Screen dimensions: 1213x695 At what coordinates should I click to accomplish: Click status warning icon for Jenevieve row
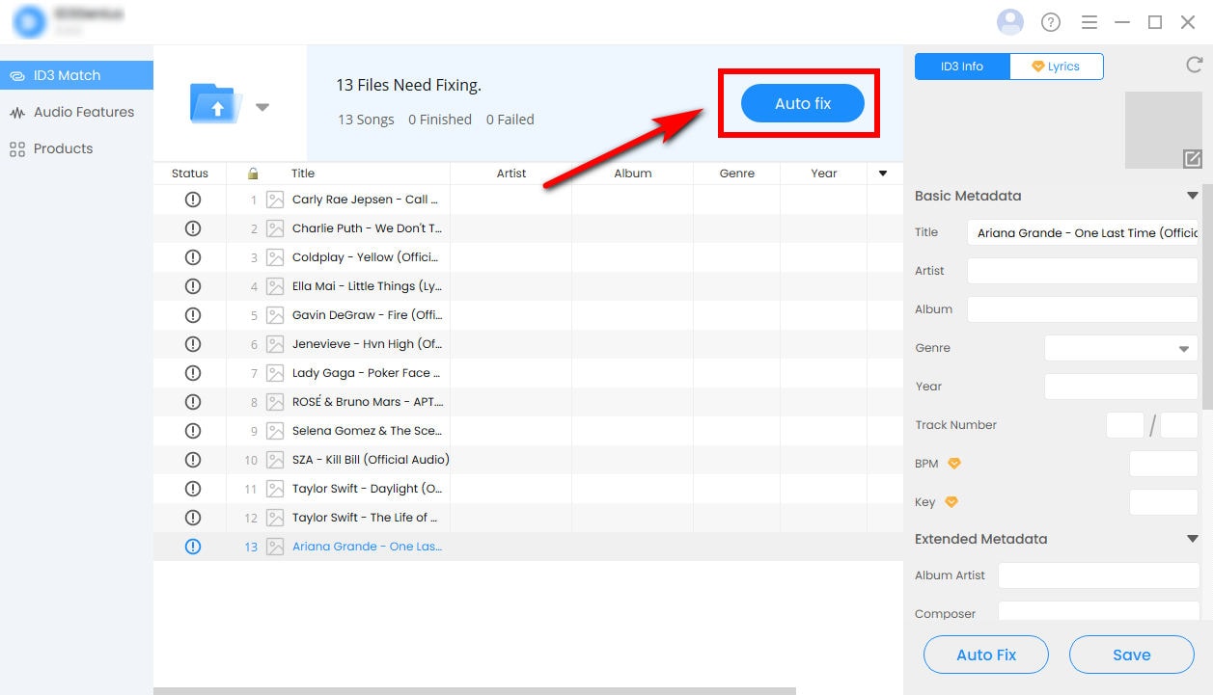192,344
